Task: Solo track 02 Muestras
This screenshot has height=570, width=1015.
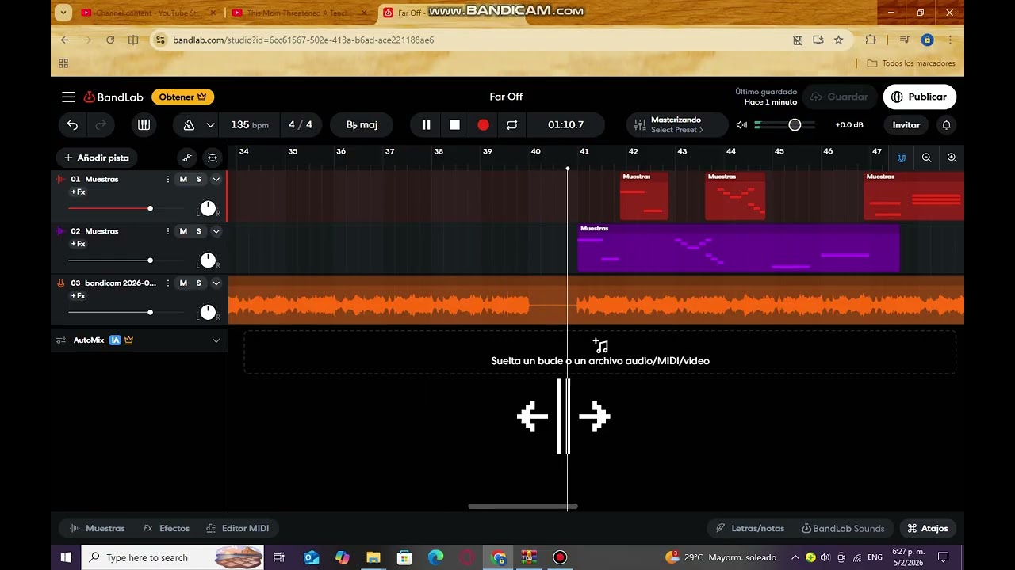Action: (x=198, y=231)
